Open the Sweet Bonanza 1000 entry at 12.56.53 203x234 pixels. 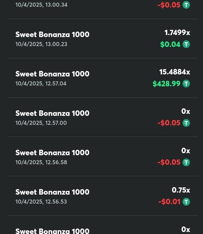tap(103, 196)
